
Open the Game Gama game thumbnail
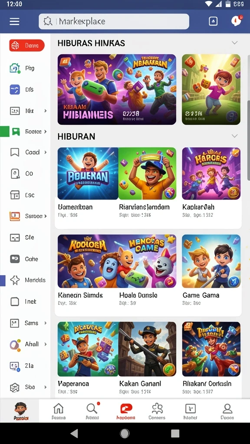[x=211, y=261]
